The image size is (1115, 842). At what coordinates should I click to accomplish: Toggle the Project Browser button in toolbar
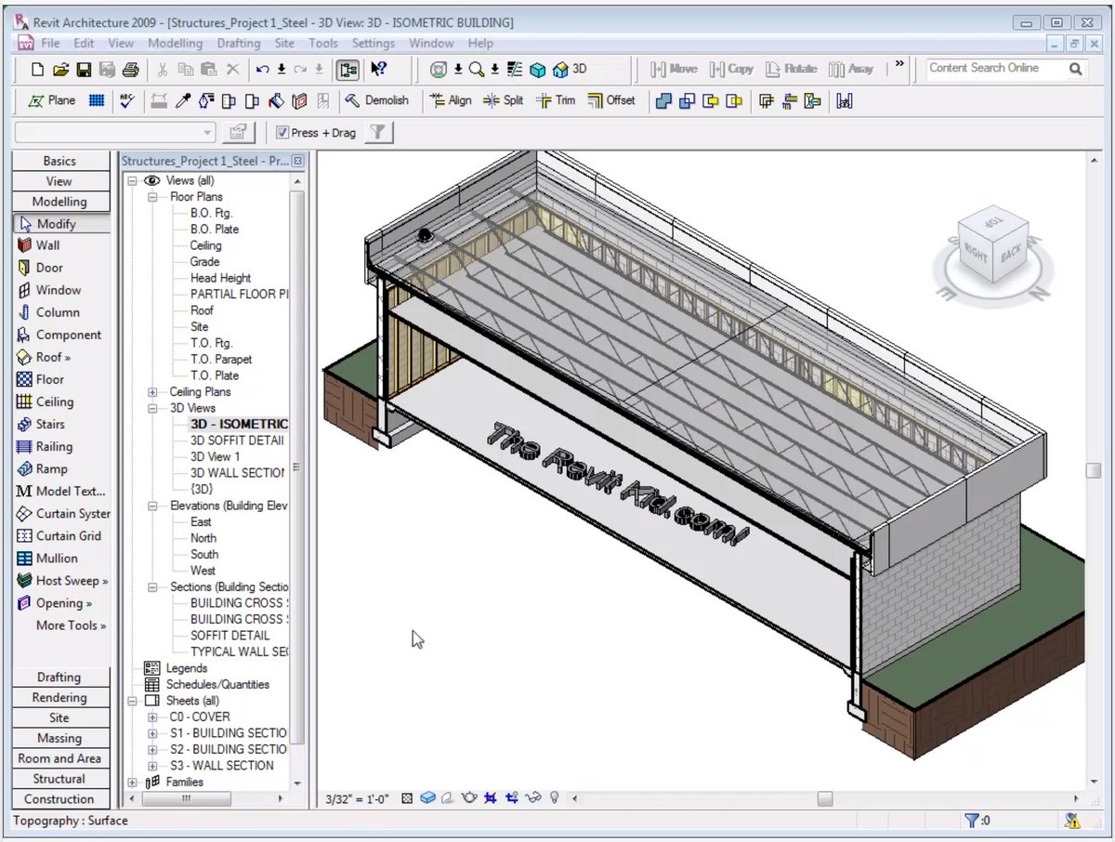pos(349,70)
